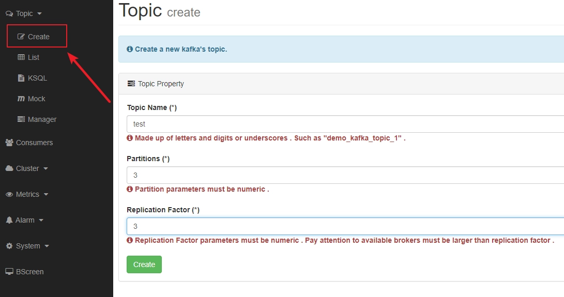
Task: Collapse the Topic menu caret
Action: (x=40, y=13)
